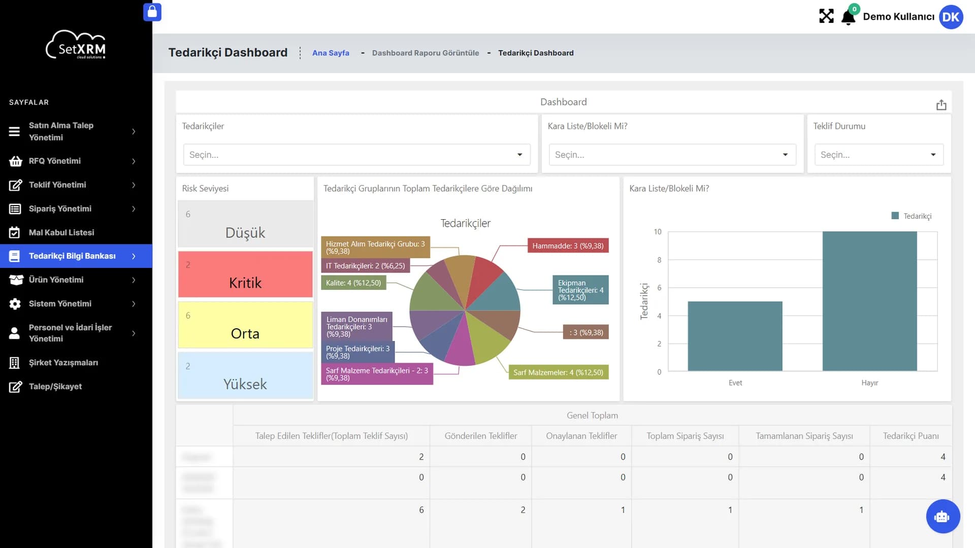Click the SetXRM cloud logo

click(76, 45)
